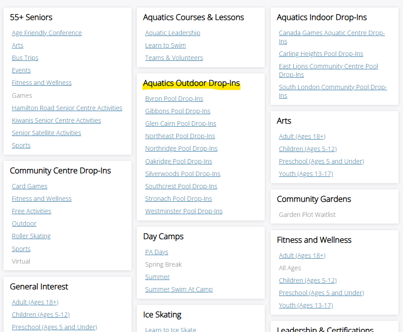This screenshot has width=403, height=332.
Task: Open Card Games link
Action: (30, 186)
